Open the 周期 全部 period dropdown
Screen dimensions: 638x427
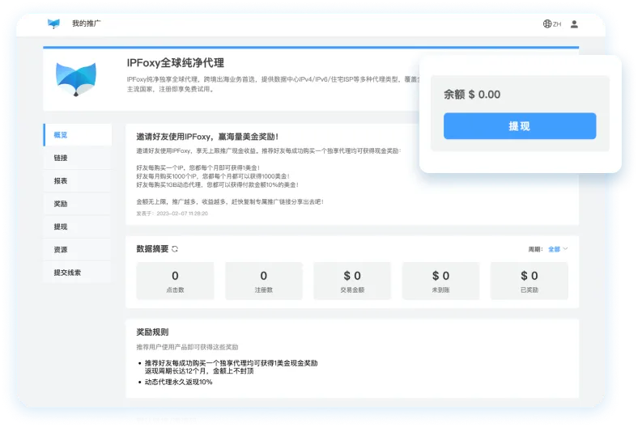tap(557, 249)
